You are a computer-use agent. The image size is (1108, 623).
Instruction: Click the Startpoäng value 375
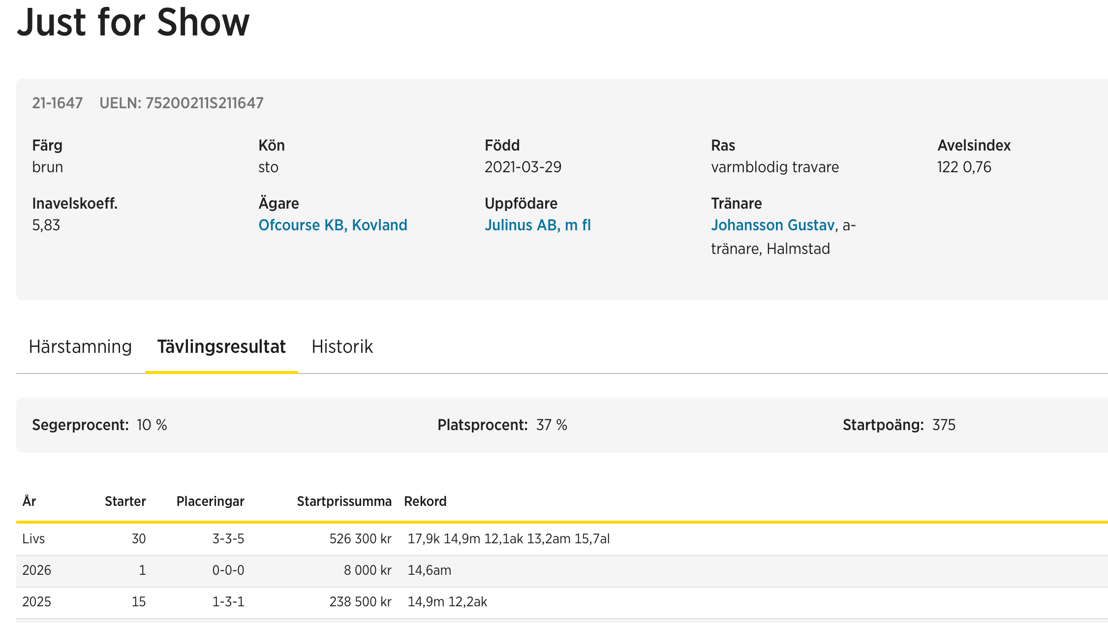pyautogui.click(x=943, y=425)
